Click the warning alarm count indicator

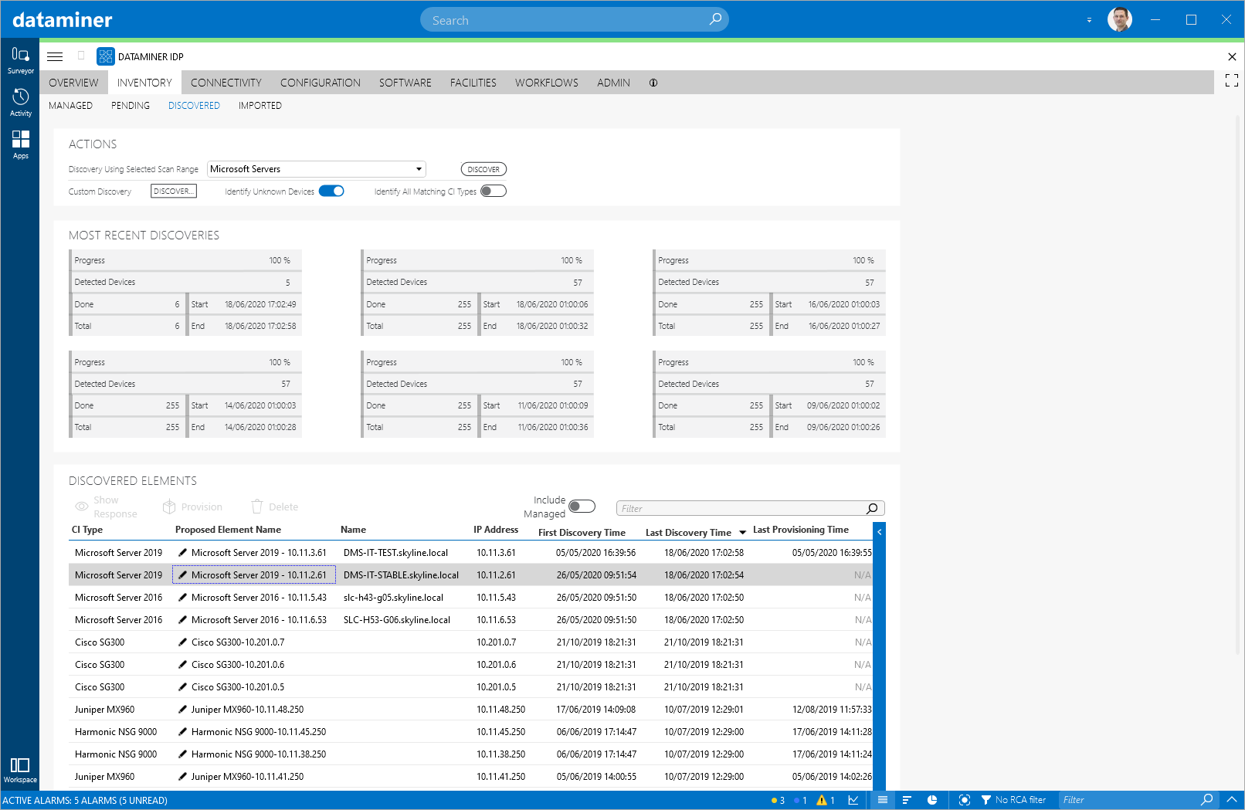coord(826,800)
